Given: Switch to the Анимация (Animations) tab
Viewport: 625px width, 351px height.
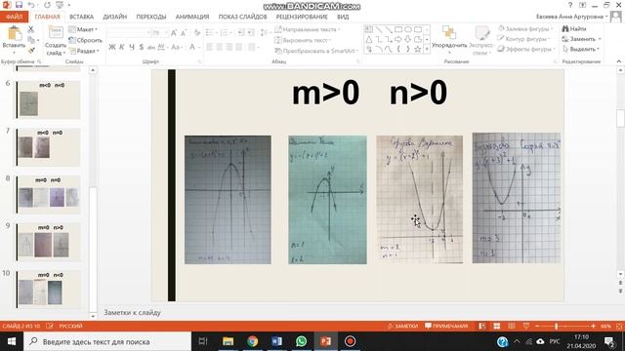Looking at the screenshot, I should (x=192, y=17).
